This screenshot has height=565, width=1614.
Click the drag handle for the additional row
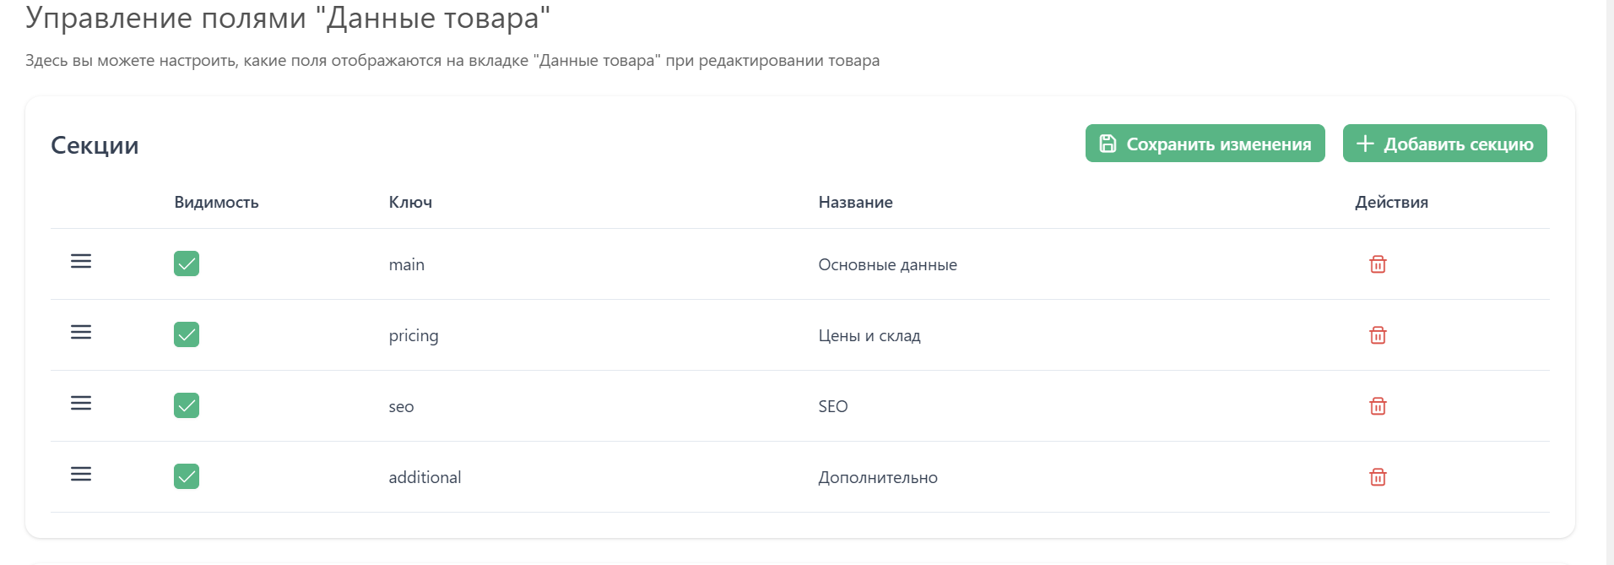click(x=81, y=475)
